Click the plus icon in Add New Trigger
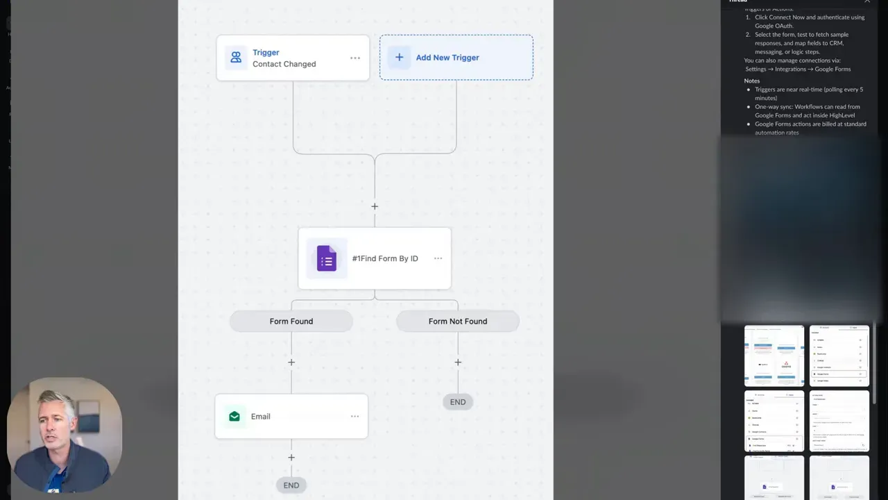This screenshot has height=500, width=888. coord(399,58)
